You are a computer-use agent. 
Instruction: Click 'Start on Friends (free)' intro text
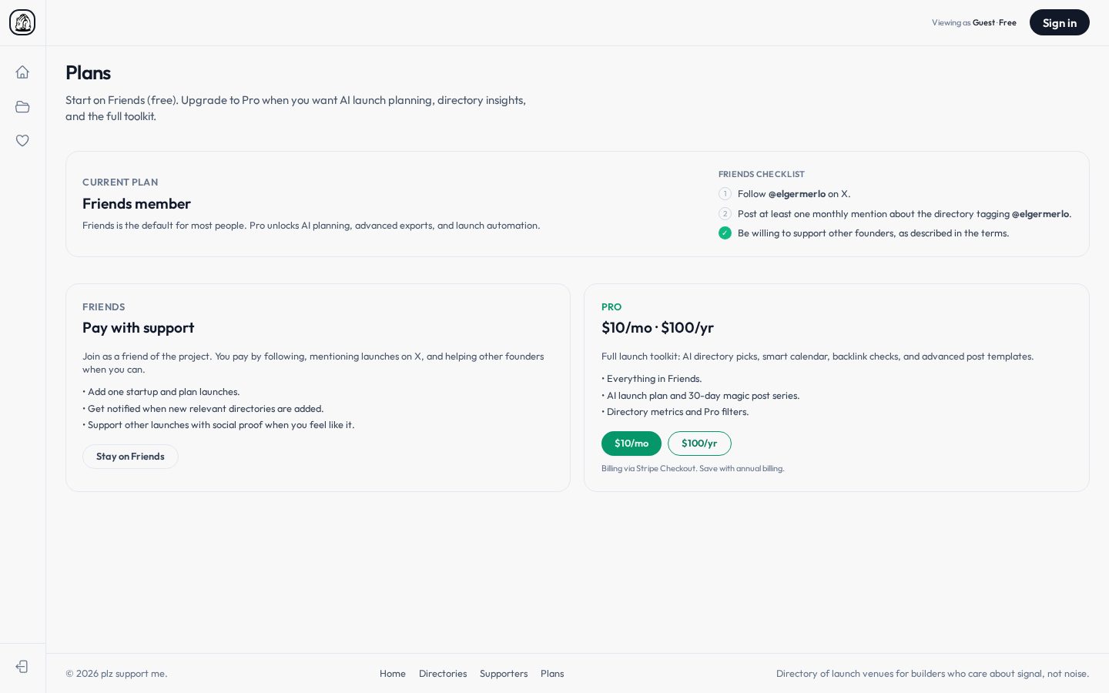[x=296, y=109]
